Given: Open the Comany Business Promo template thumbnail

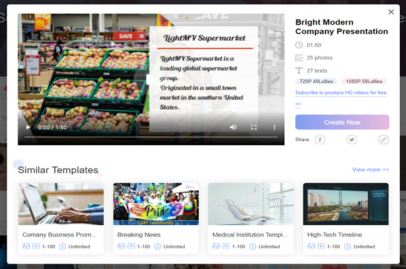Looking at the screenshot, I should point(61,203).
